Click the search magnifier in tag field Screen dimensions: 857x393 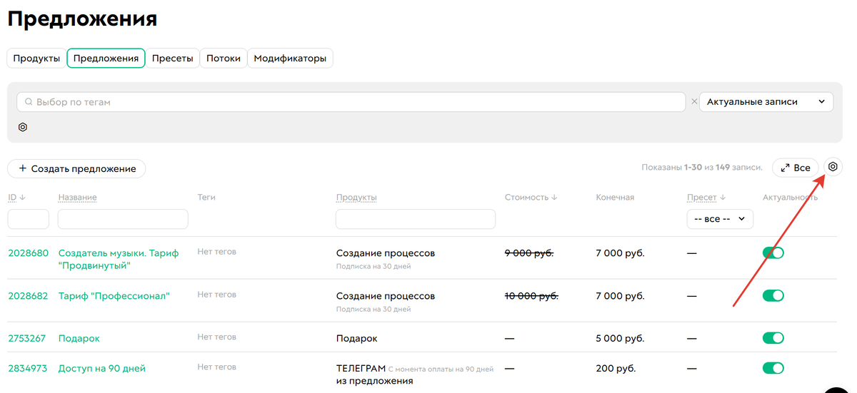29,102
